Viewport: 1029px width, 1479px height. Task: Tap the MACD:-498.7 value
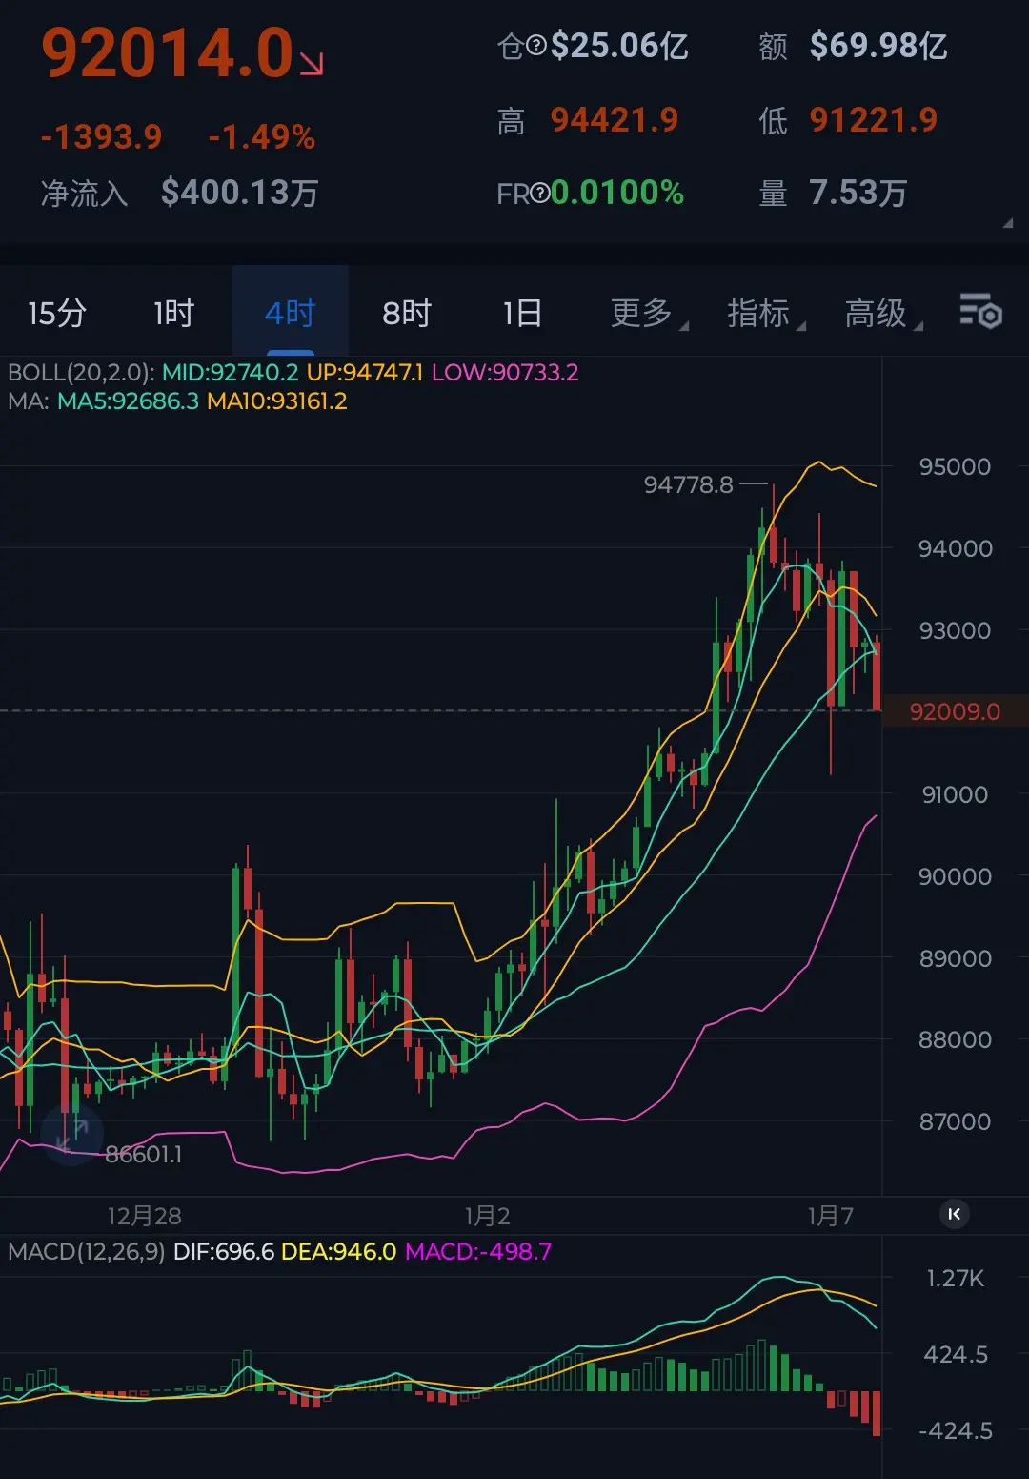click(478, 1251)
